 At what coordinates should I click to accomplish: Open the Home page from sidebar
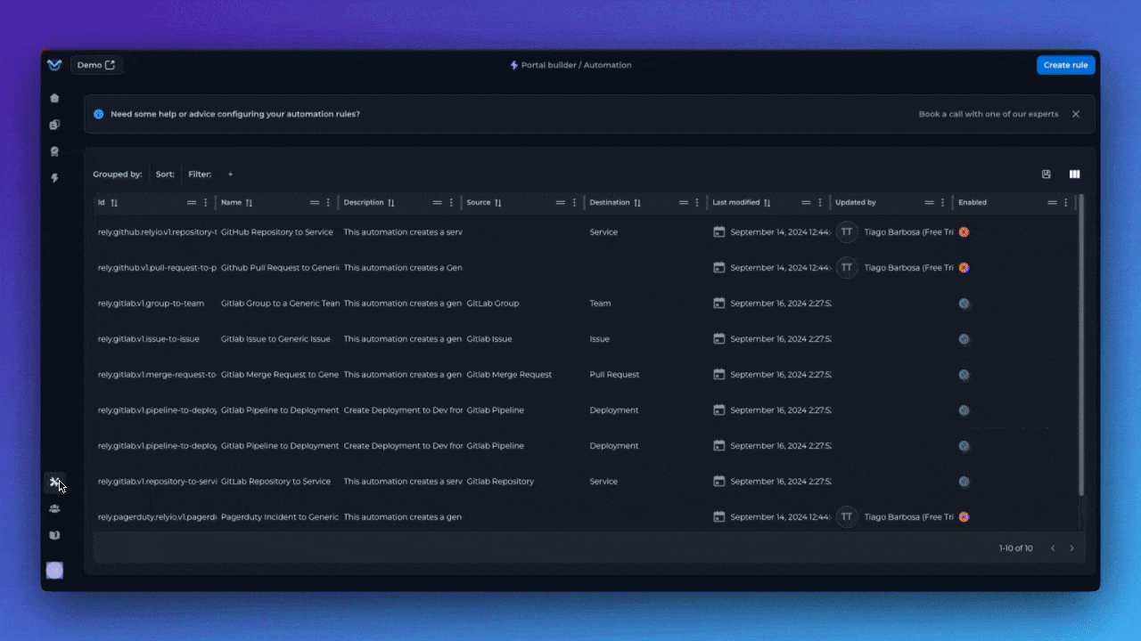pyautogui.click(x=54, y=98)
